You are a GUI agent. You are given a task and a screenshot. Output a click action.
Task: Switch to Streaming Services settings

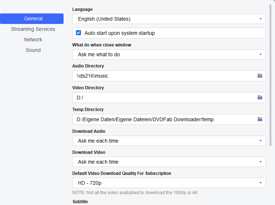(x=33, y=29)
